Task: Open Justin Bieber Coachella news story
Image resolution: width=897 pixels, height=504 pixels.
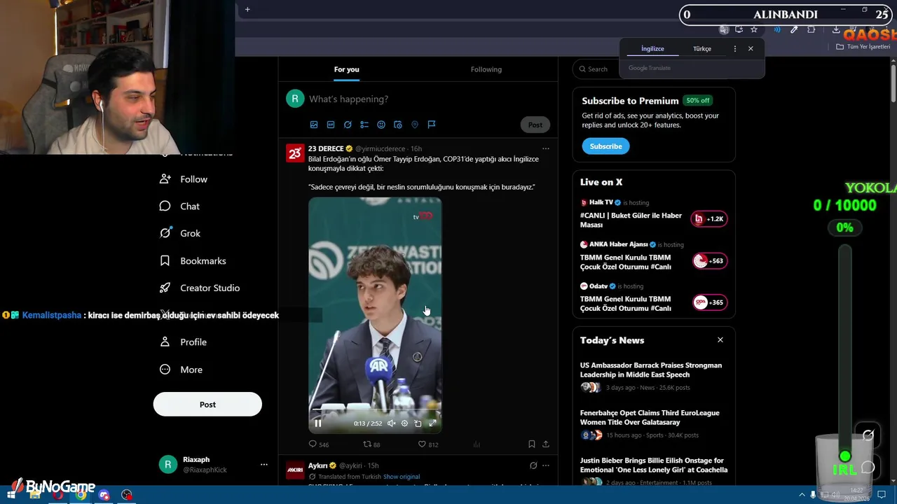Action: pos(653,470)
